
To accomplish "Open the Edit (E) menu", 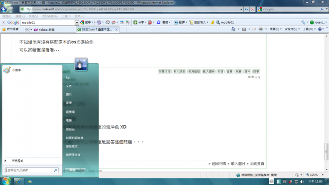I will click(20, 16).
